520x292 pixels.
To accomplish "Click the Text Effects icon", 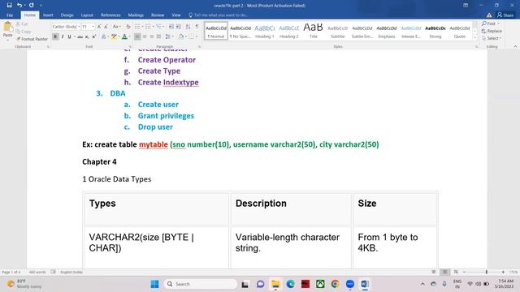I will (x=104, y=36).
